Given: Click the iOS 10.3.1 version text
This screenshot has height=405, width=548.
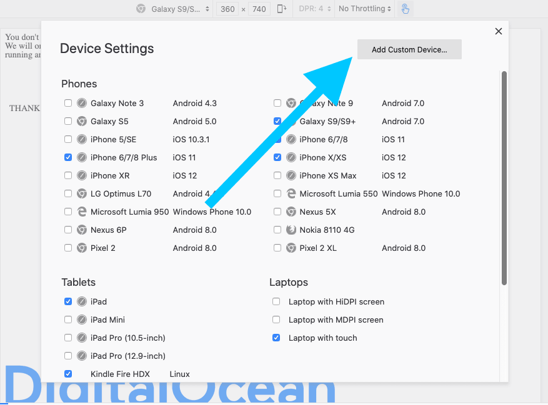Looking at the screenshot, I should pyautogui.click(x=191, y=140).
